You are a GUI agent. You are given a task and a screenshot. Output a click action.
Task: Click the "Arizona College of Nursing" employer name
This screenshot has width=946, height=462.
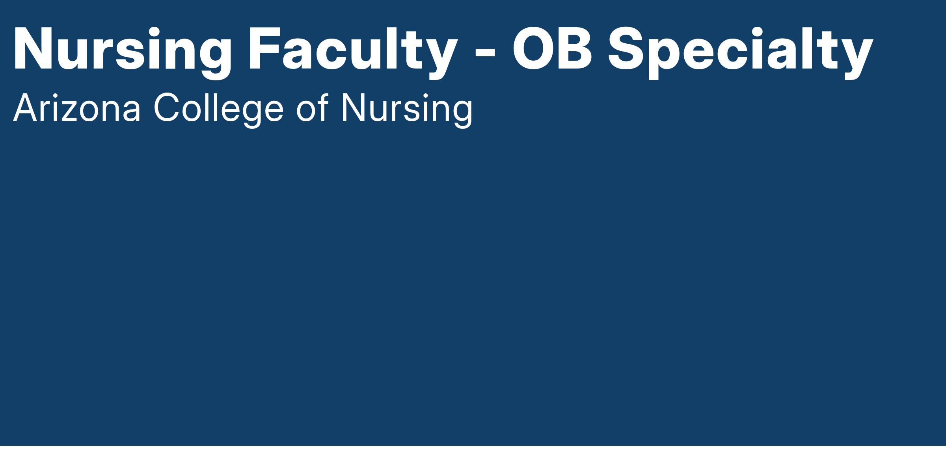point(243,108)
